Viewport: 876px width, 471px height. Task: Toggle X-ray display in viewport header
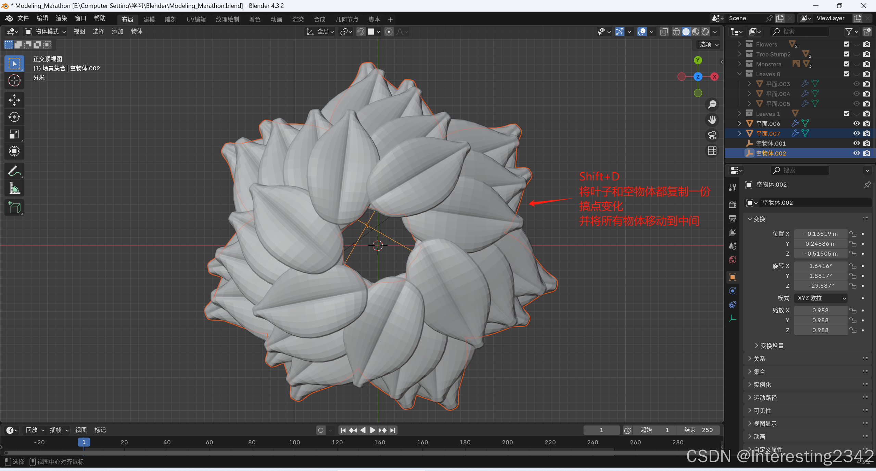coord(664,32)
